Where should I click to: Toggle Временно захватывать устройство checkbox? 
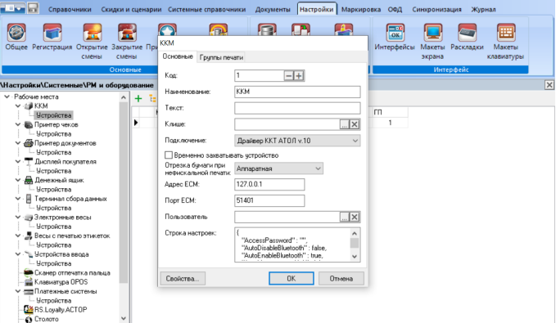tap(169, 155)
